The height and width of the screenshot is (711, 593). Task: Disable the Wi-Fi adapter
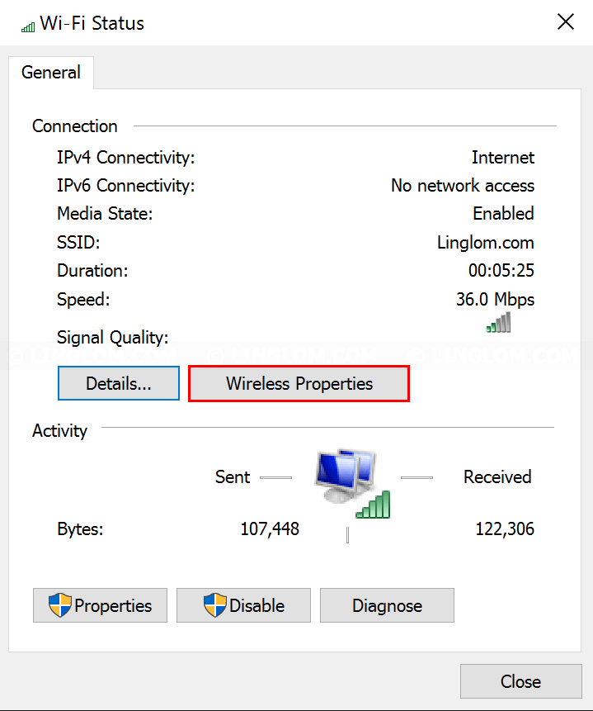point(244,605)
